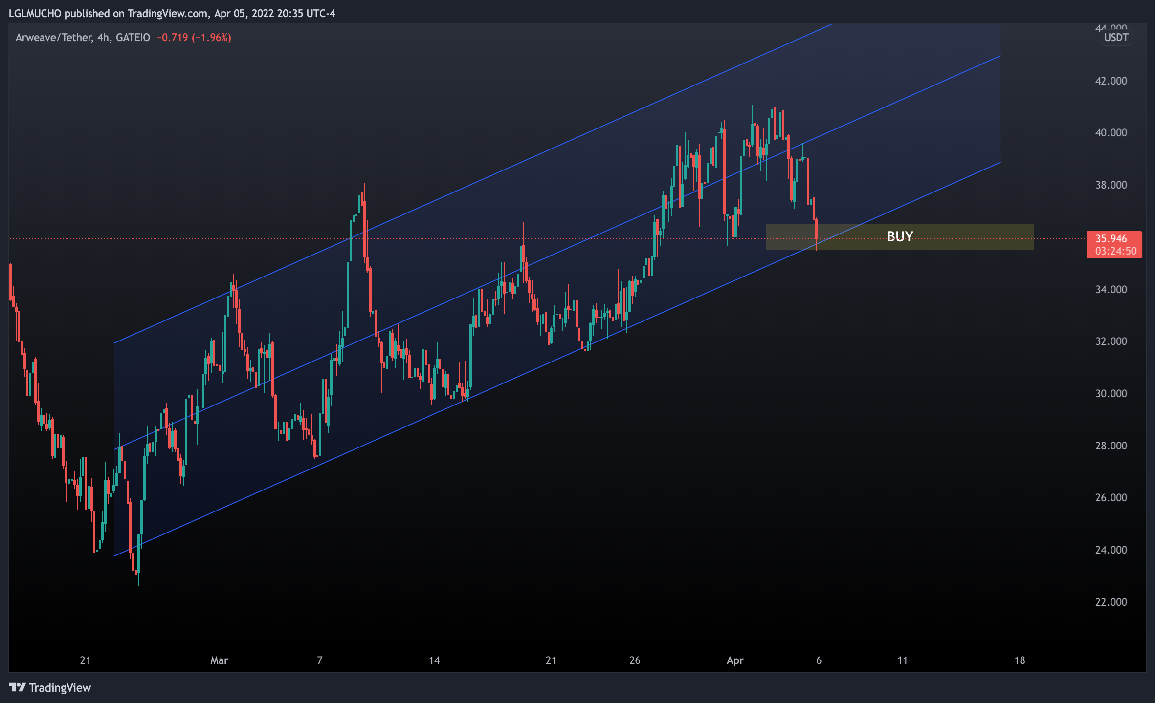Click the Mar date label on time axis

(x=219, y=660)
